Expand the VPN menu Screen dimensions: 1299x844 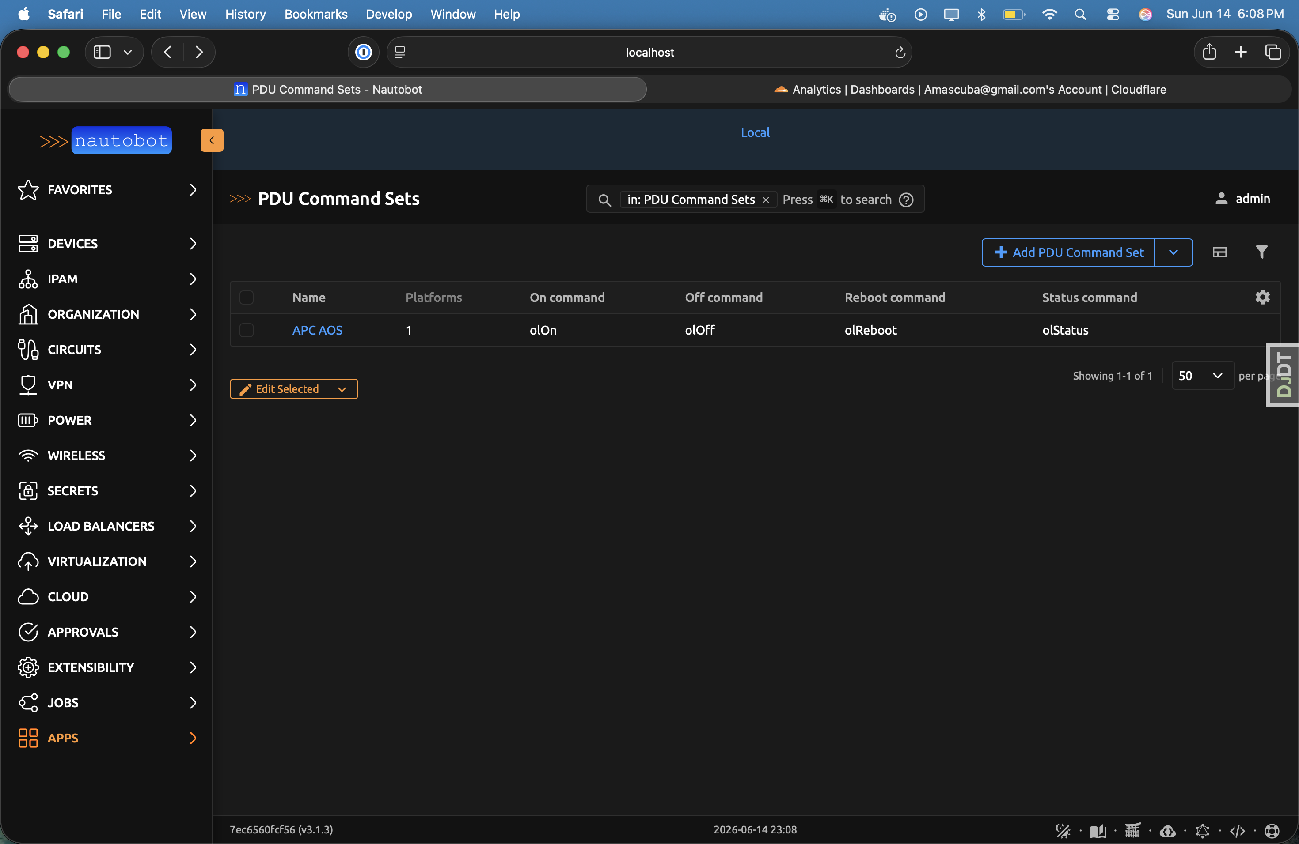pos(106,385)
